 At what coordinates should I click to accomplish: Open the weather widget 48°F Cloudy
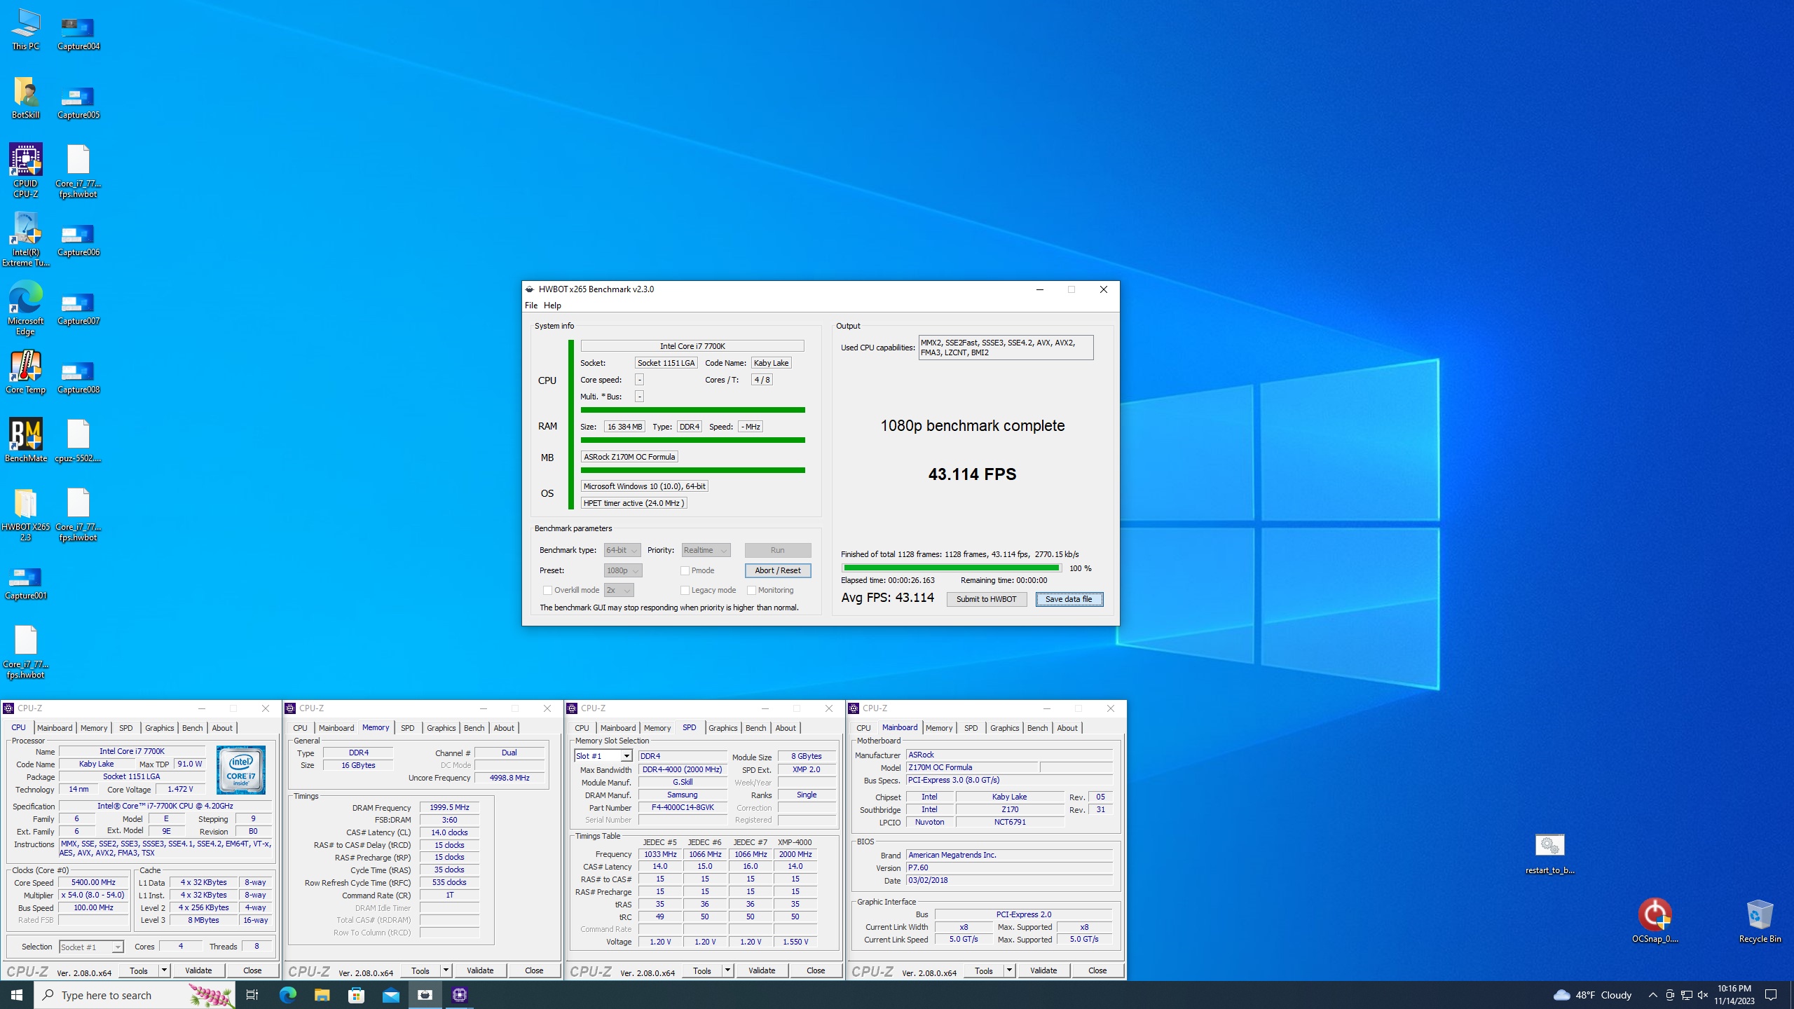point(1591,995)
